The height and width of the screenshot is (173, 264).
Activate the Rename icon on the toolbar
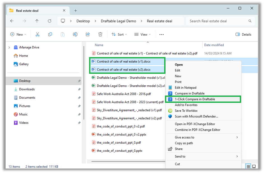pyautogui.click(x=75, y=34)
